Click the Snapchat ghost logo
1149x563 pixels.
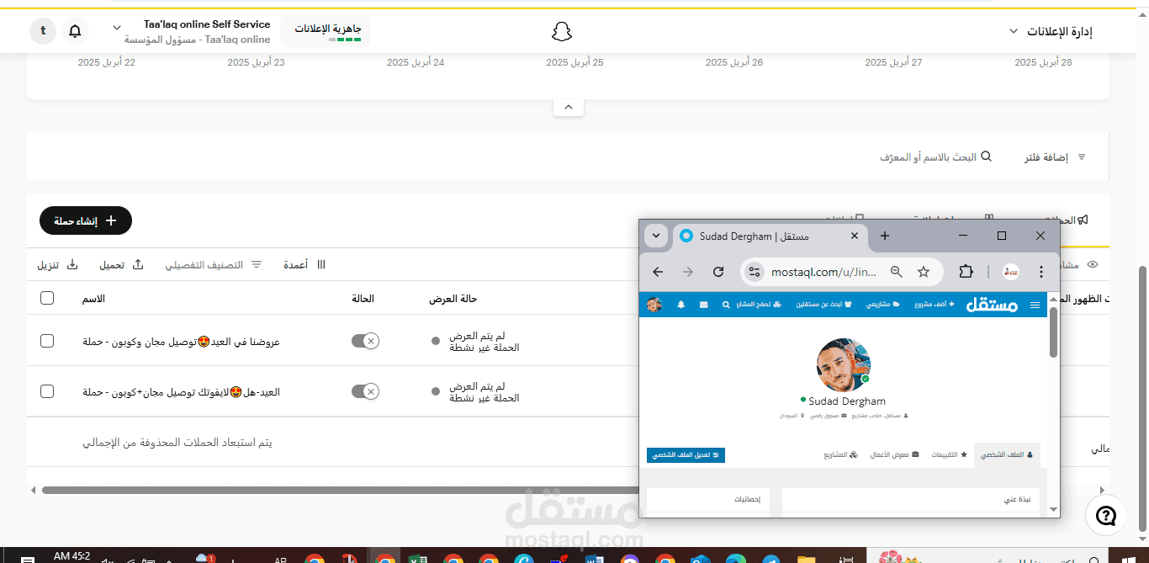coord(562,32)
